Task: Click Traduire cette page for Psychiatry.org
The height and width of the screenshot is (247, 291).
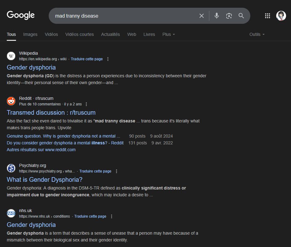Action: point(95,171)
